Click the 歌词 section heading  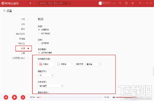pos(41,19)
